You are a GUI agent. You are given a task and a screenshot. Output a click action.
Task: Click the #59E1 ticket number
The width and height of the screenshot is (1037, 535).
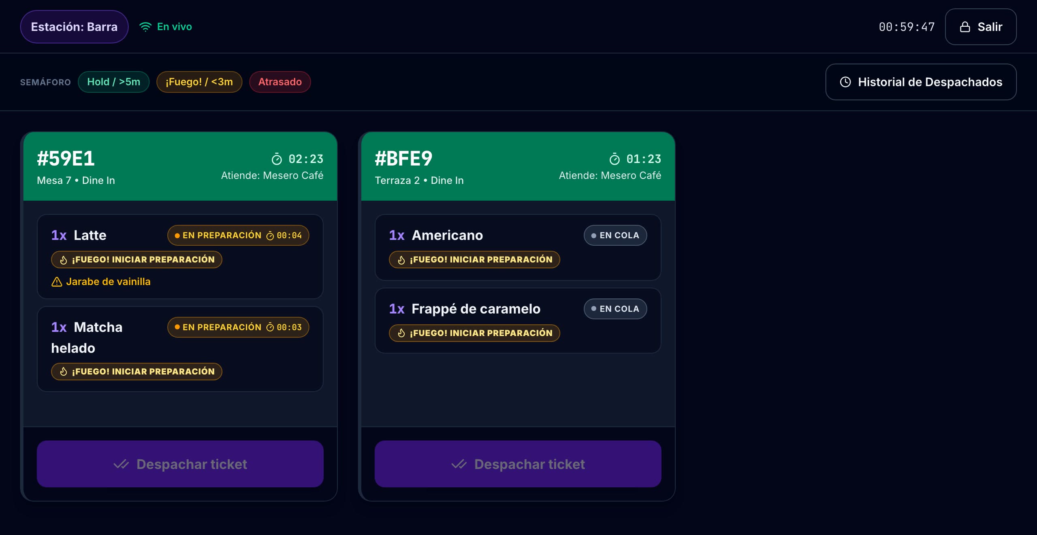click(66, 158)
